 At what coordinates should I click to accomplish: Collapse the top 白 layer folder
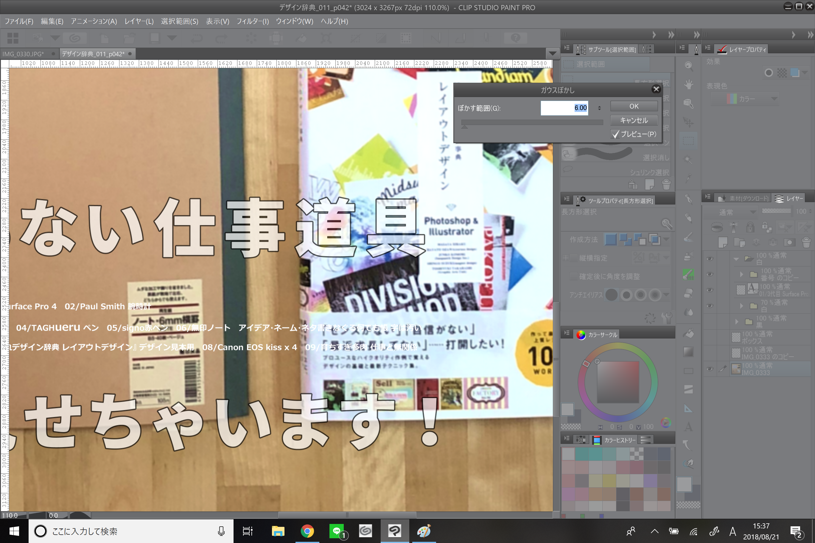736,259
